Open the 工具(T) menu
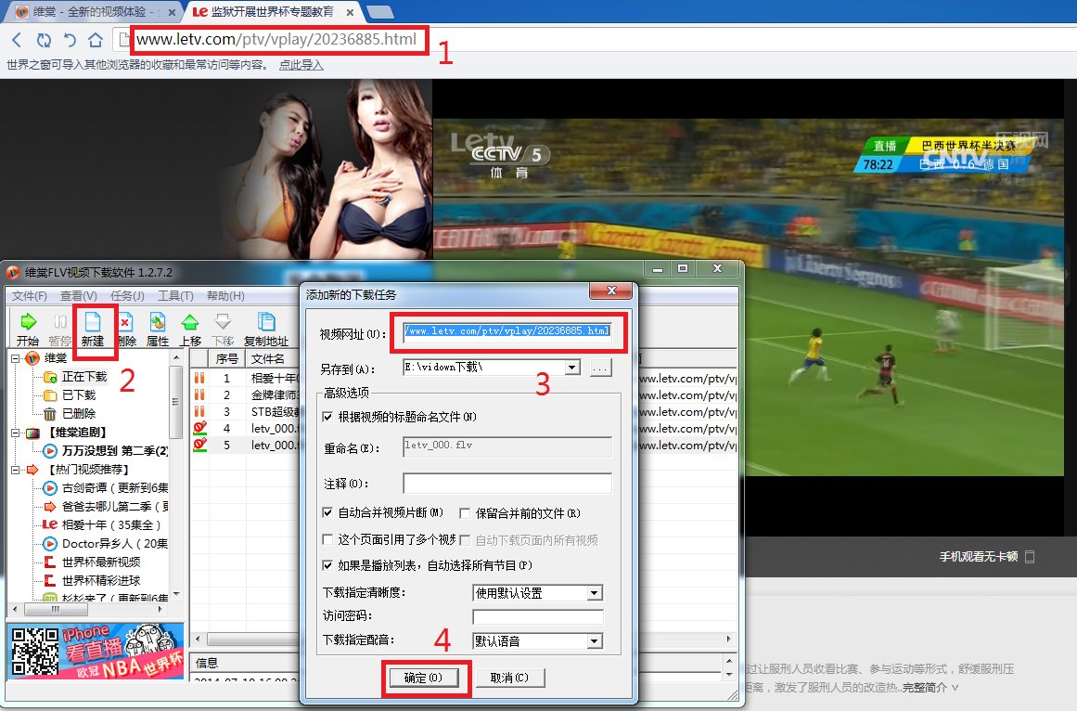This screenshot has height=711, width=1077. click(x=175, y=296)
